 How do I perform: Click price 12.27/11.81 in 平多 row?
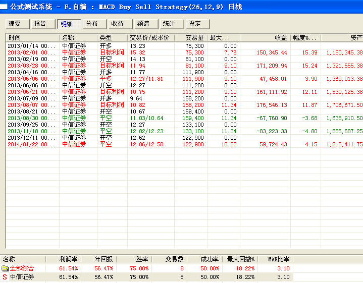[x=146, y=79]
